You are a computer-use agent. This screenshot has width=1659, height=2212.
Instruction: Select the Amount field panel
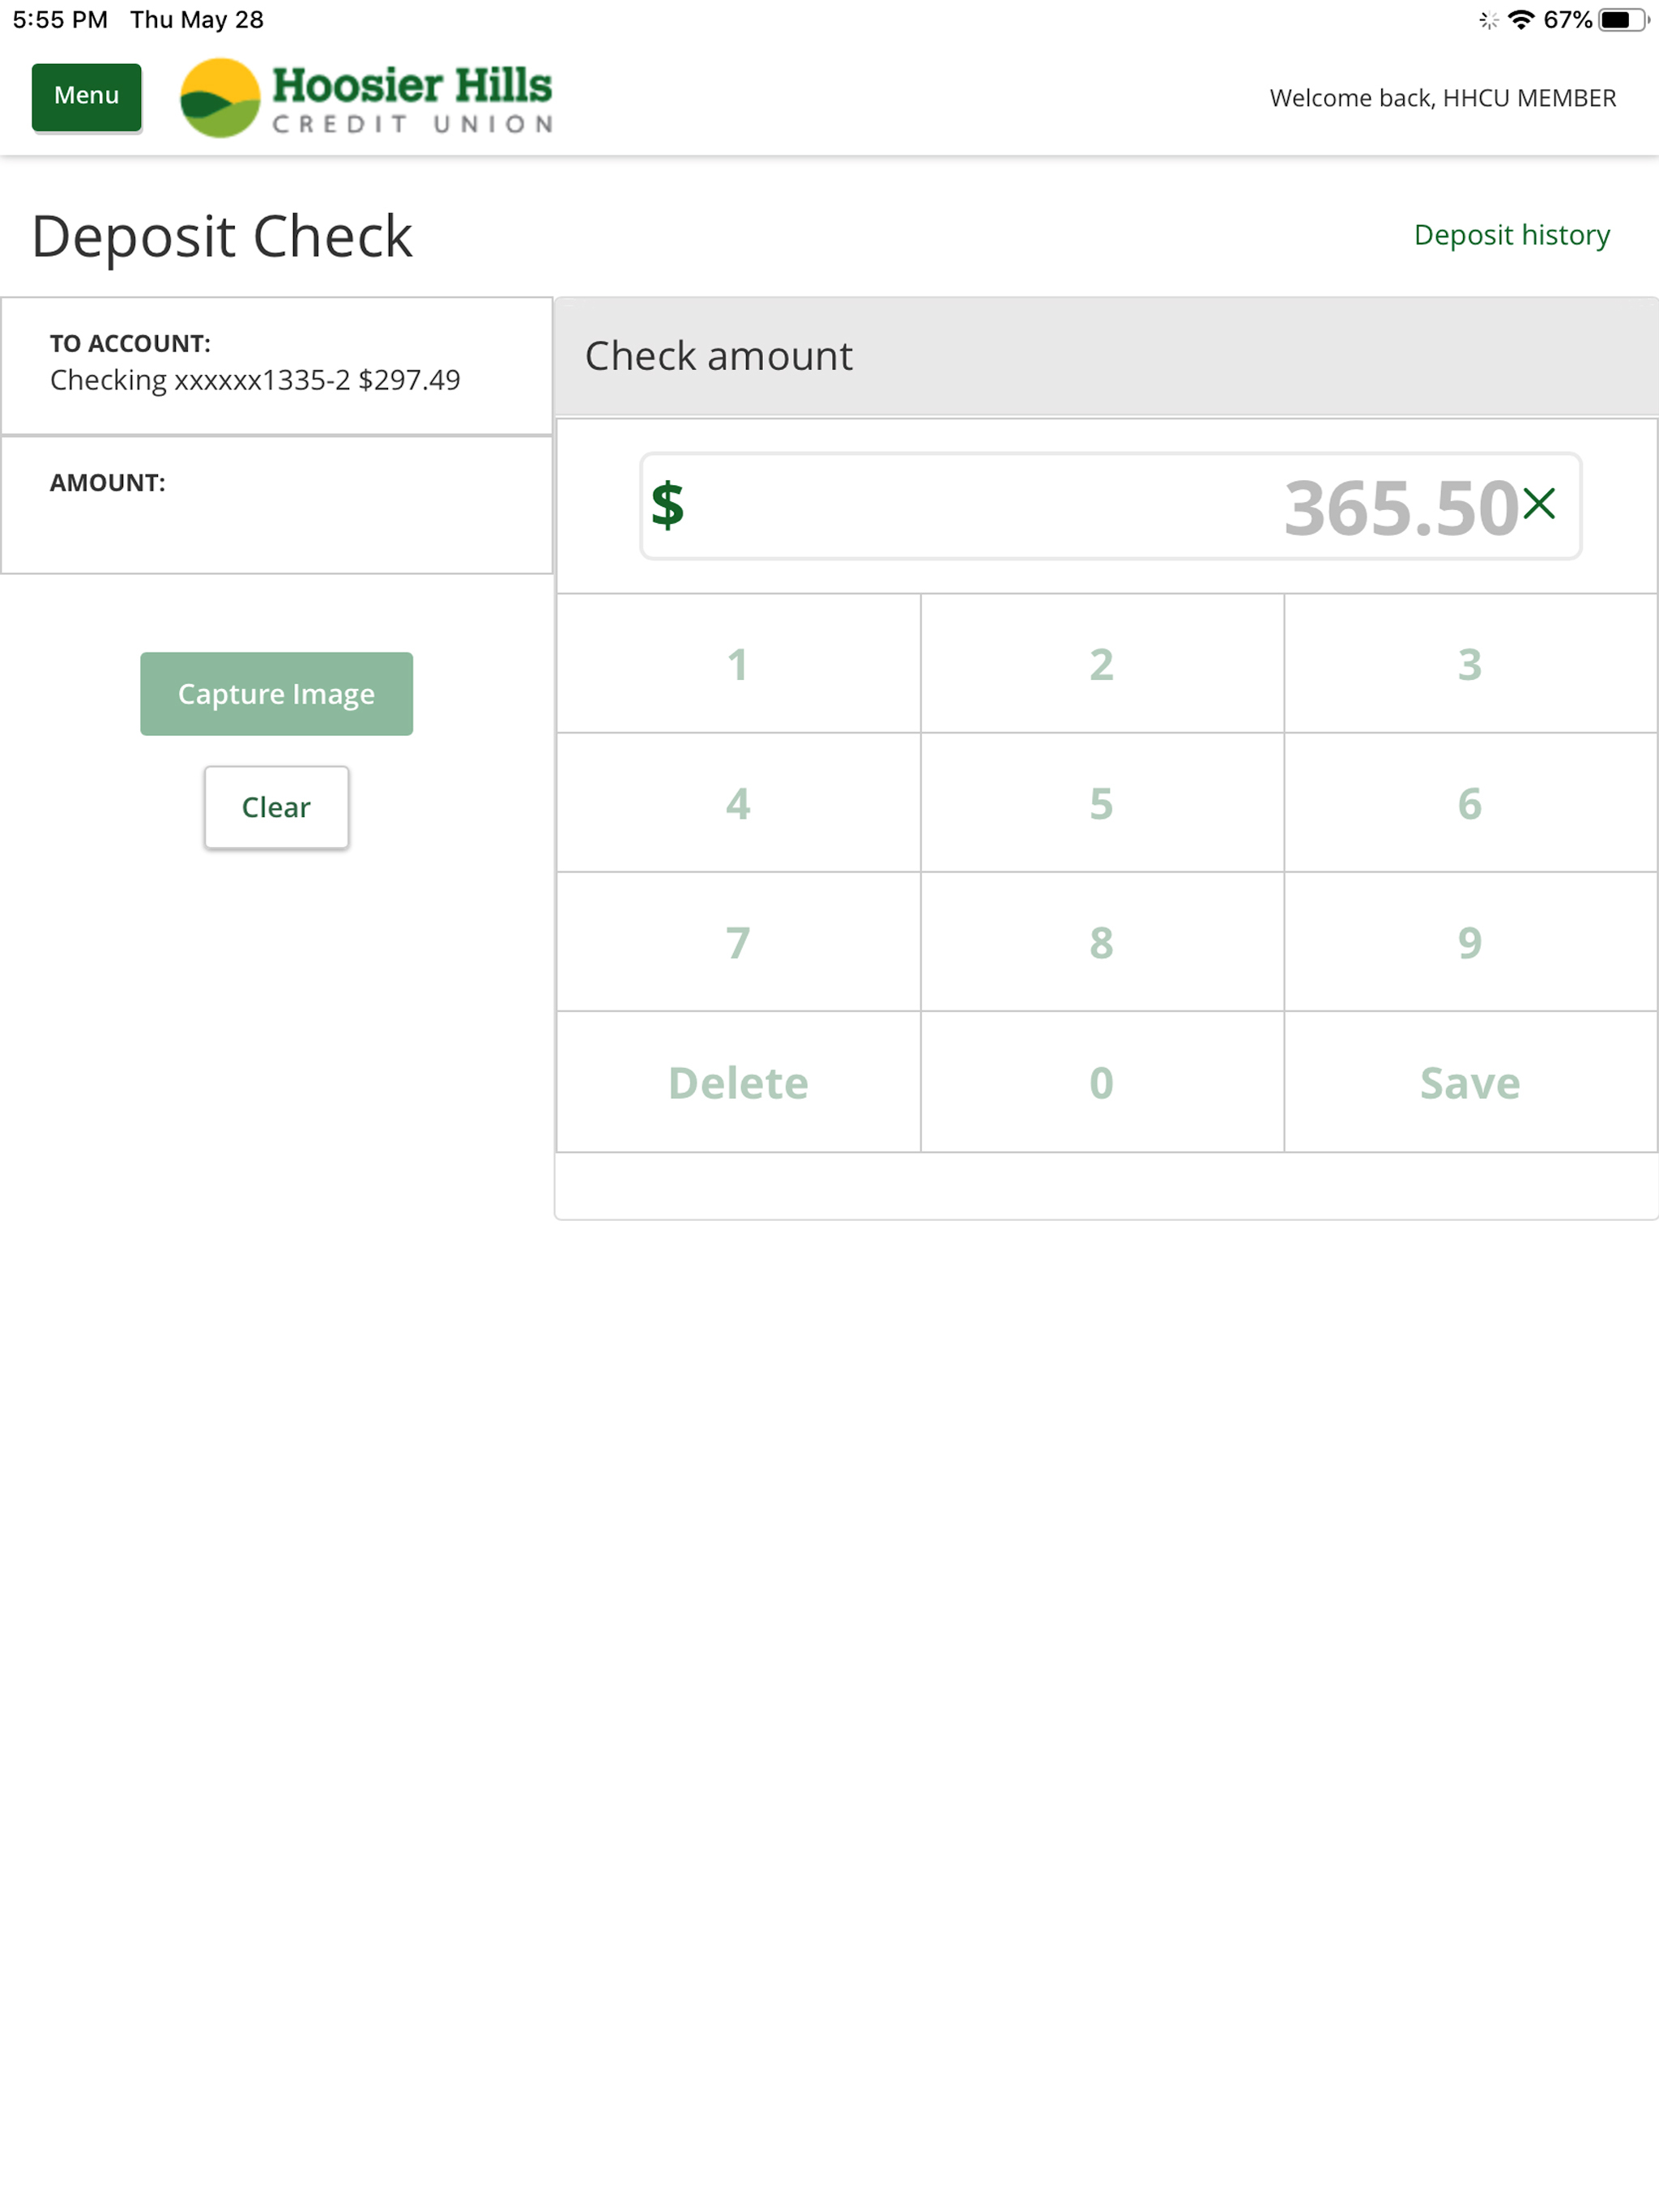pos(276,505)
